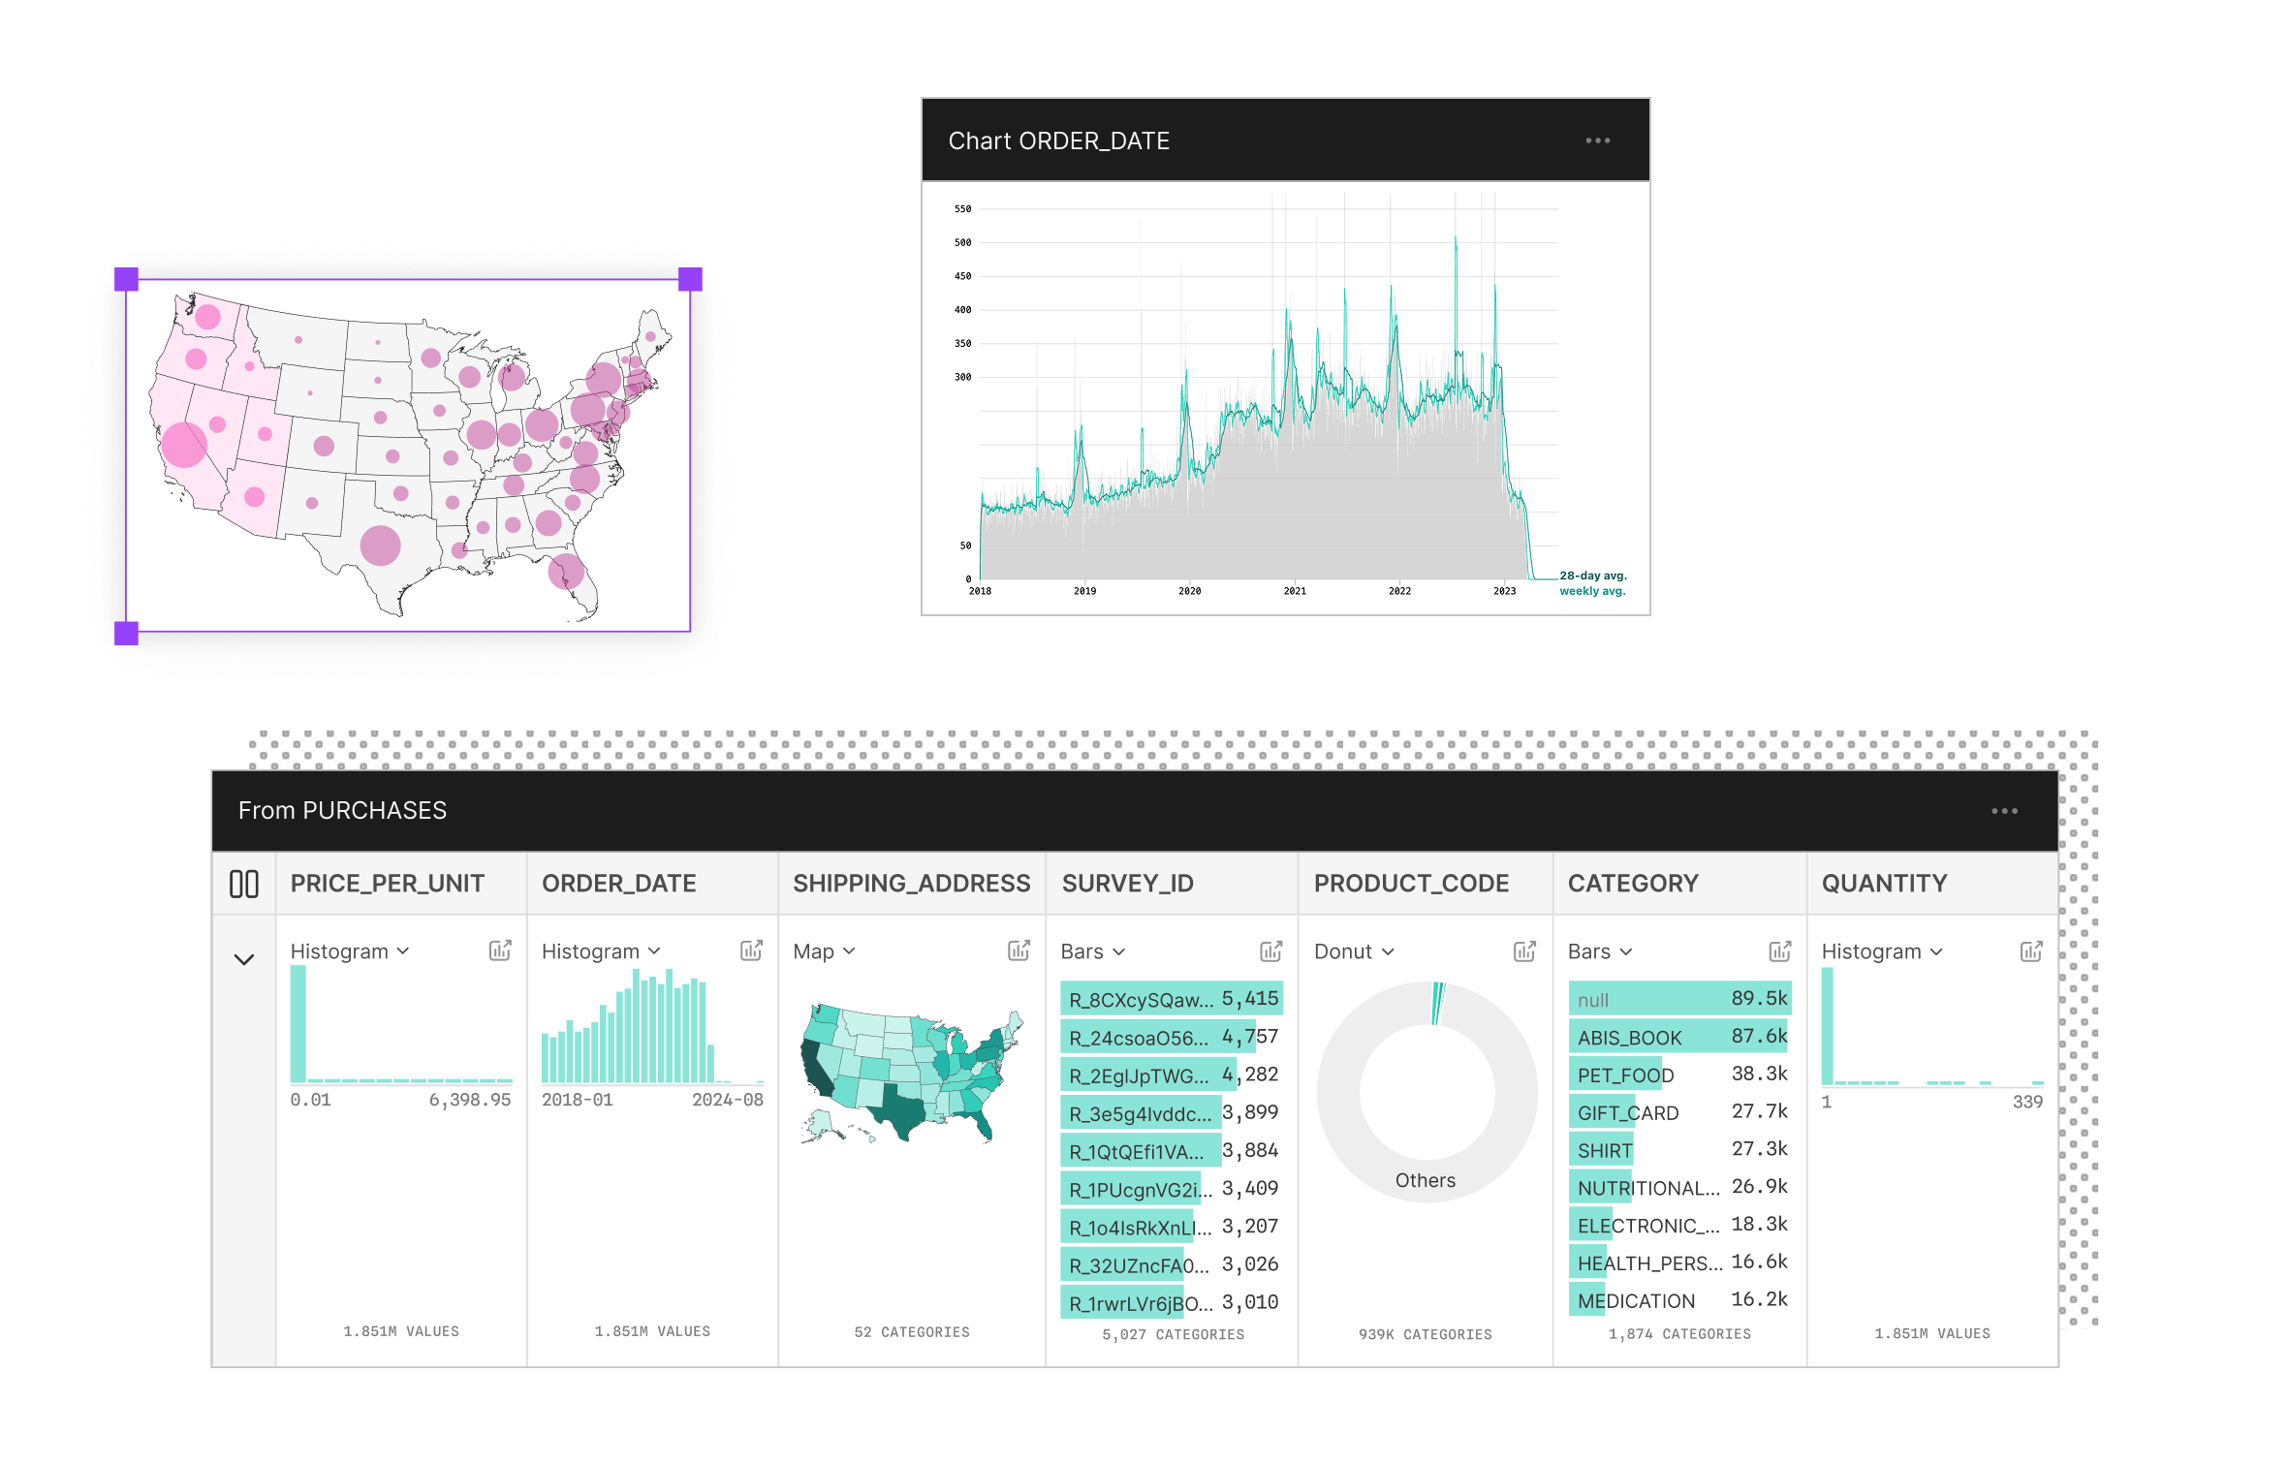Open chart export icon in QUANTITY column
Image resolution: width=2289 pixels, height=1465 pixels.
2031,951
